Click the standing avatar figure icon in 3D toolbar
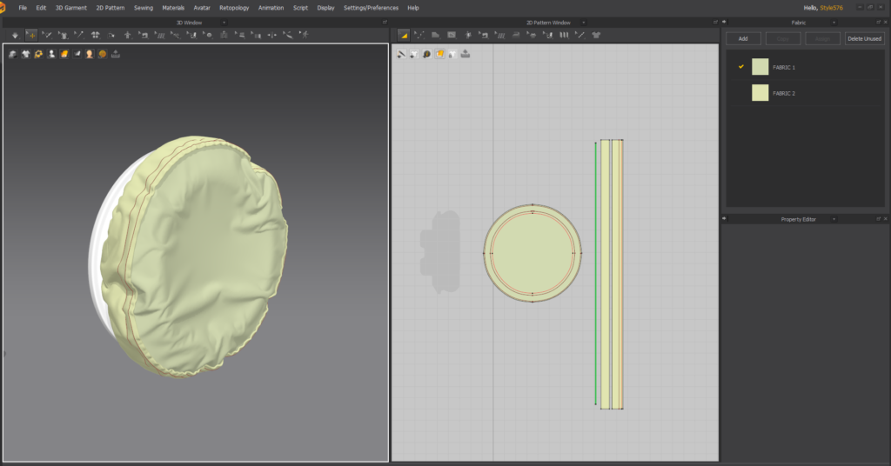891x466 pixels. (x=127, y=35)
